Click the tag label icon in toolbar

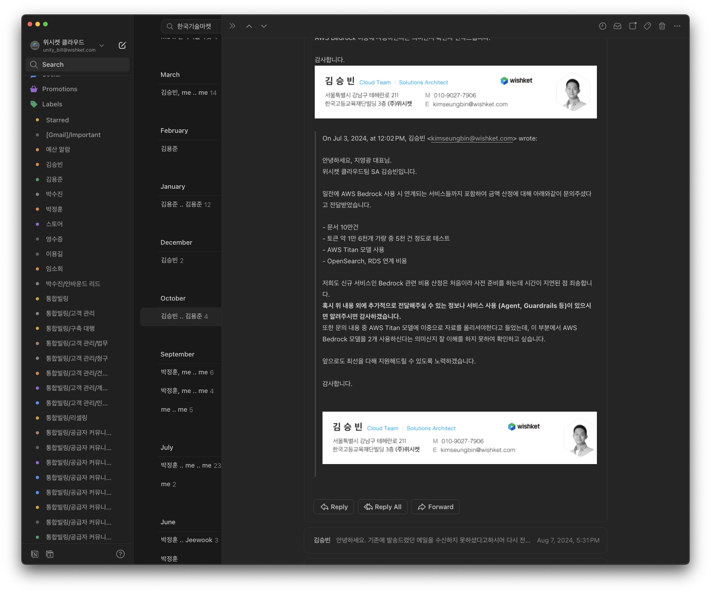pyautogui.click(x=647, y=26)
